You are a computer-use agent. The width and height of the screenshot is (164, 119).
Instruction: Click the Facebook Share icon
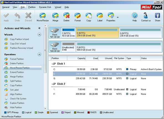tap(158, 15)
